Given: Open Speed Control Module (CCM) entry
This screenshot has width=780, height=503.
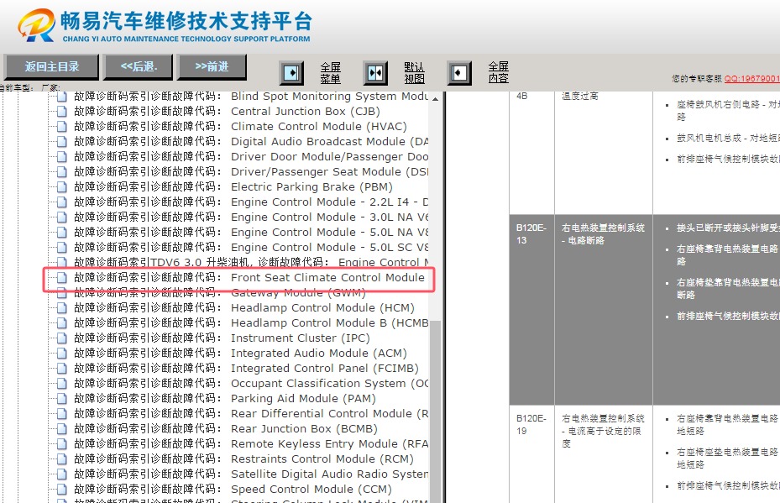Looking at the screenshot, I should point(233,489).
